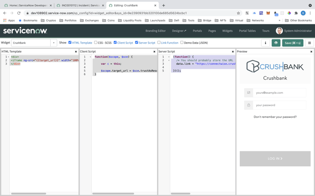315x196 pixels.
Task: Open the Designer menu item
Action: (x=179, y=31)
